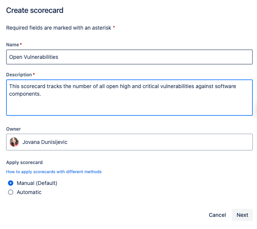Click the word 'components.' in the description
Image resolution: width=257 pixels, height=229 pixels.
point(25,94)
